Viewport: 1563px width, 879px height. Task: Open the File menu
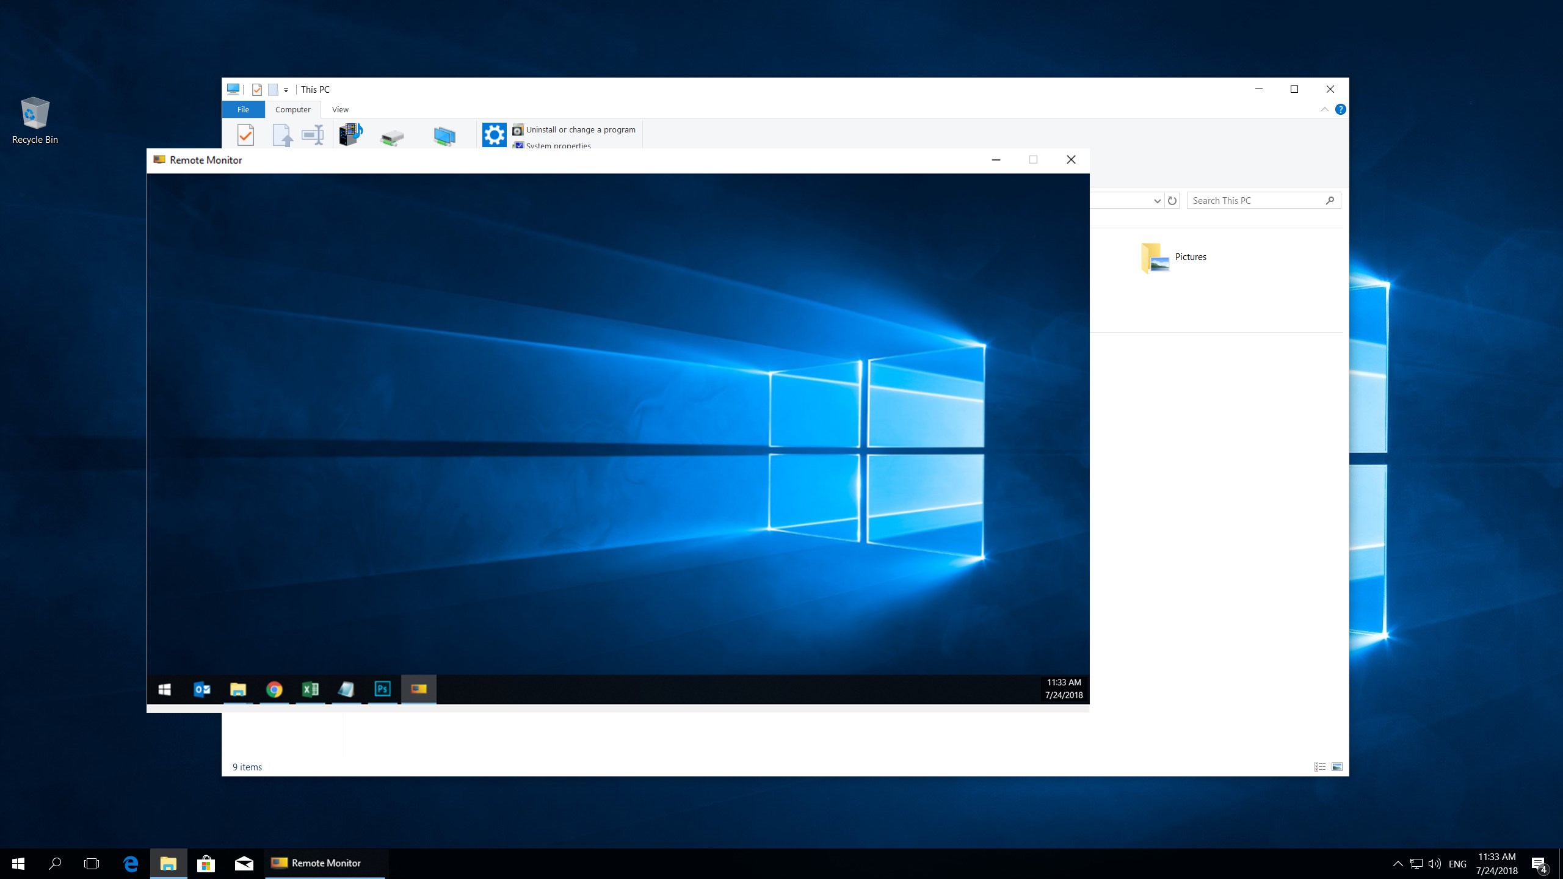tap(242, 109)
